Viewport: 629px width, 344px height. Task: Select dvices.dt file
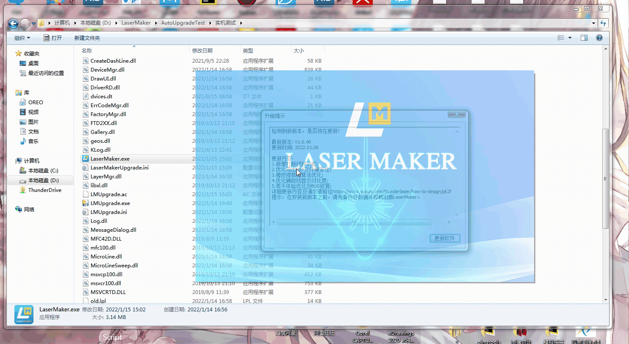(101, 96)
